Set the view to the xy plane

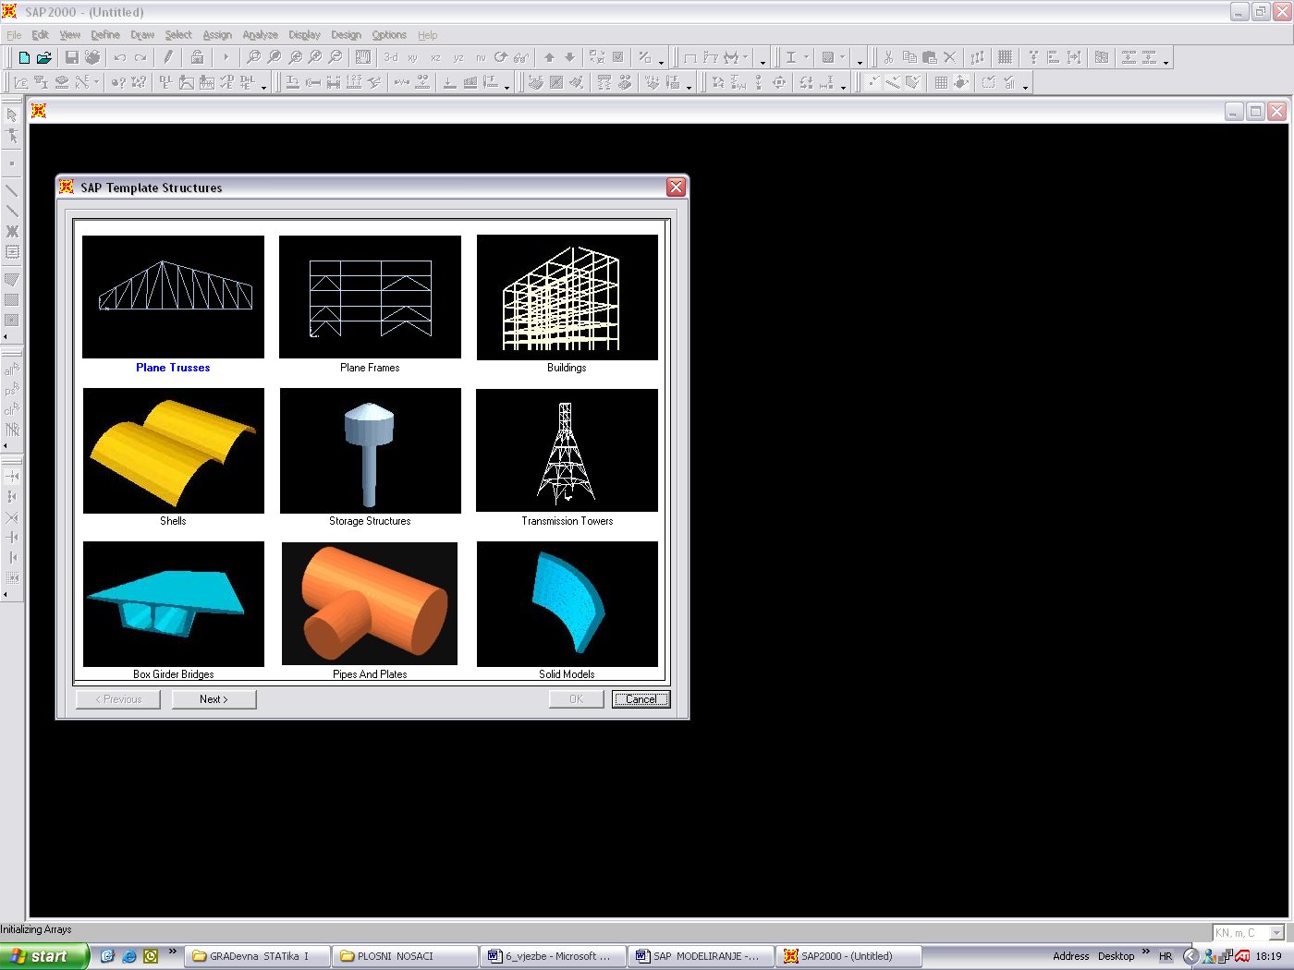(x=413, y=57)
